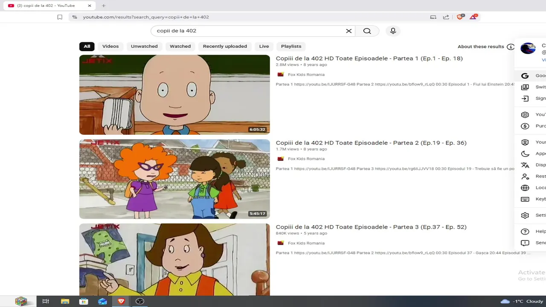Open site settings icon beside the URL
This screenshot has width=546, height=307.
[x=75, y=17]
